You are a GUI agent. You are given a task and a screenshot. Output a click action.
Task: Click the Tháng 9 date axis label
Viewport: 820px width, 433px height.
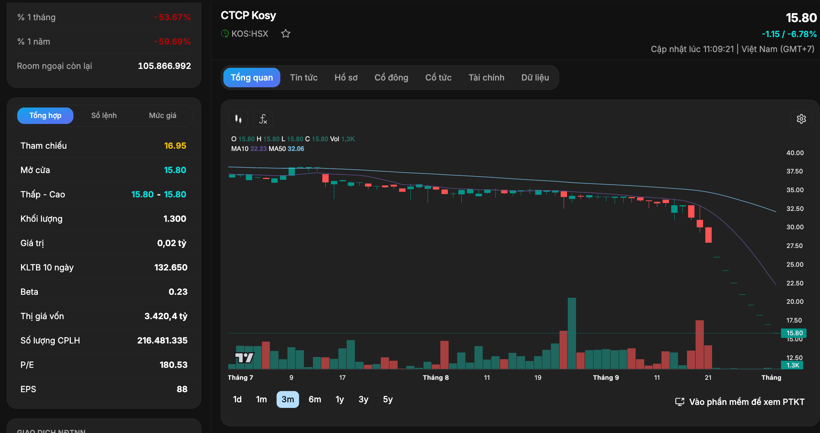[x=606, y=378]
